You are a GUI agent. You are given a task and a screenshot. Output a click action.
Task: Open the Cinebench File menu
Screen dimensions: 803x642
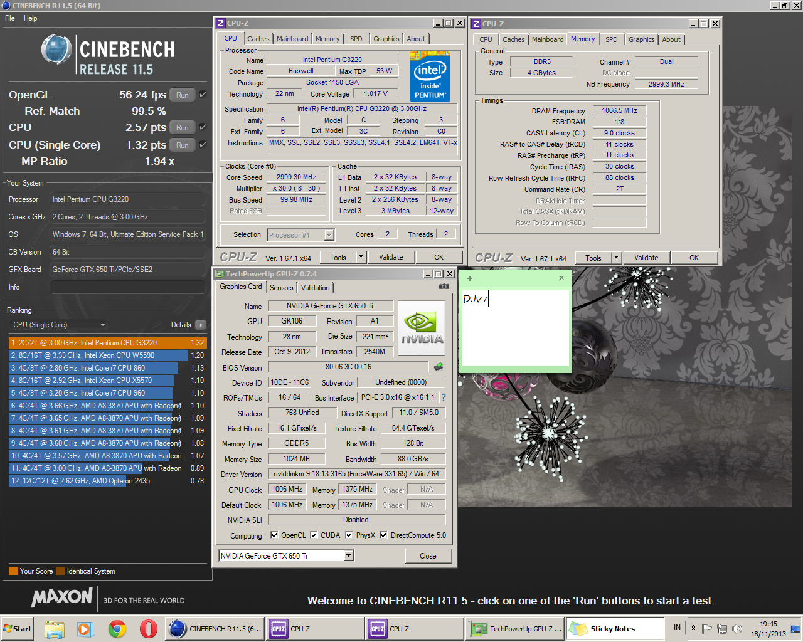[10, 18]
